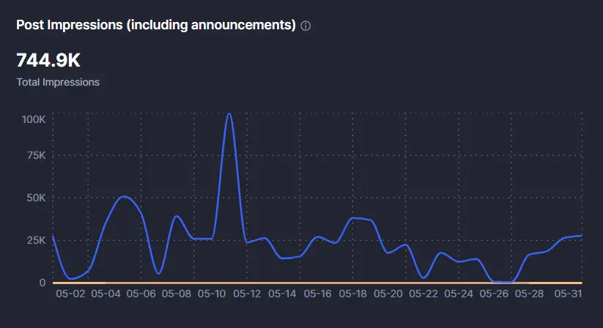This screenshot has width=603, height=328.
Task: Click the 744.9K total value
Action: click(48, 60)
